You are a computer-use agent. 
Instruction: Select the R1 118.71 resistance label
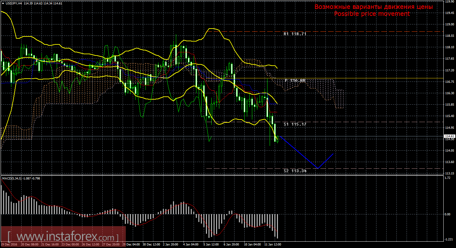[x=295, y=34]
